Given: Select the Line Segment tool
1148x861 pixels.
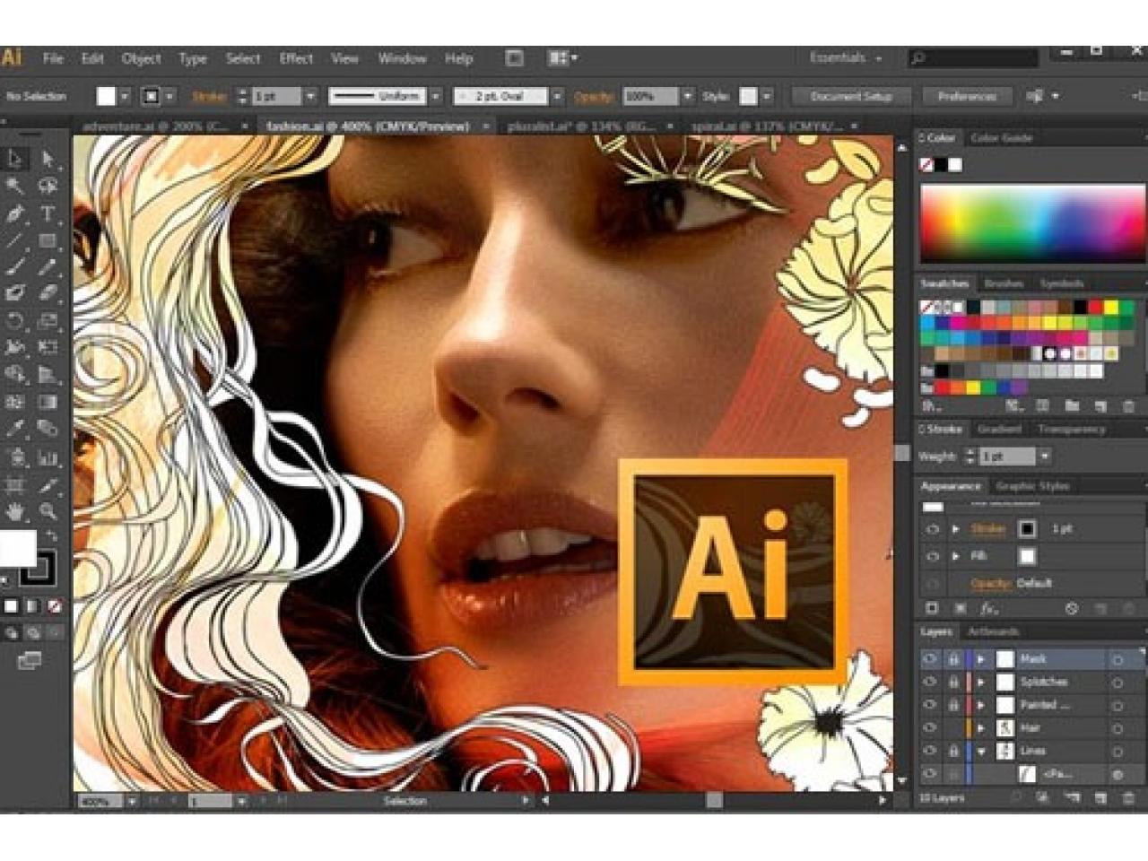Looking at the screenshot, I should tap(15, 240).
